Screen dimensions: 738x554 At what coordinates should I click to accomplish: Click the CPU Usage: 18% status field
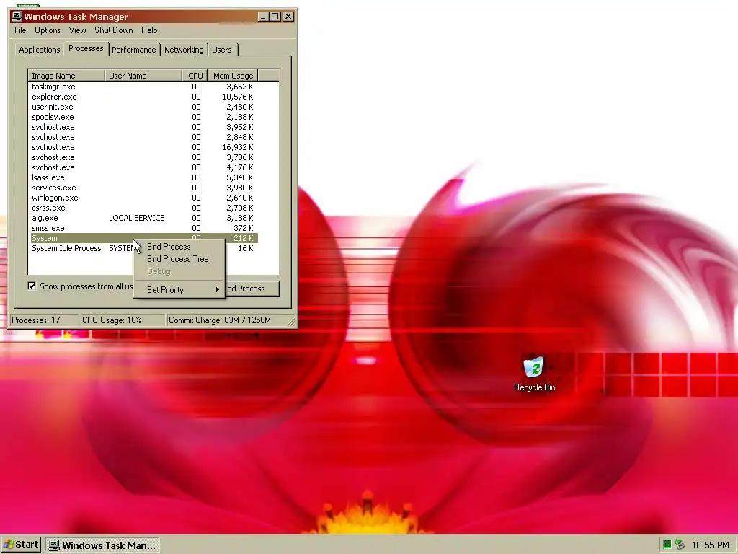click(x=123, y=320)
